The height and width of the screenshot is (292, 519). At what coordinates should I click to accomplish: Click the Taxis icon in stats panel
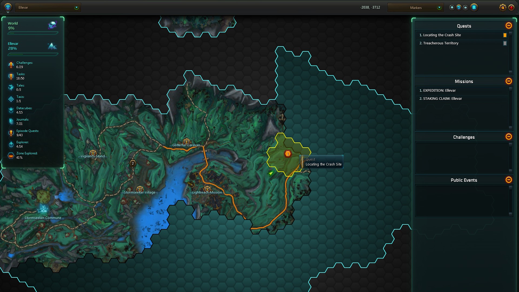(x=11, y=99)
